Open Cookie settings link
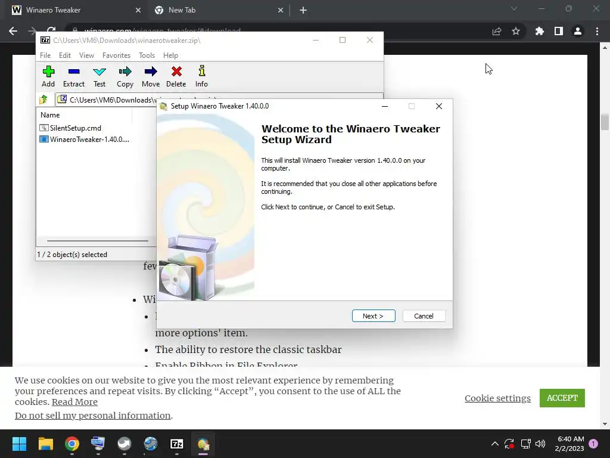The width and height of the screenshot is (610, 458). pos(497,398)
